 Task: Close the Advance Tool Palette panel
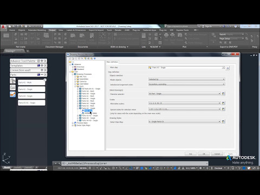click(x=45, y=61)
